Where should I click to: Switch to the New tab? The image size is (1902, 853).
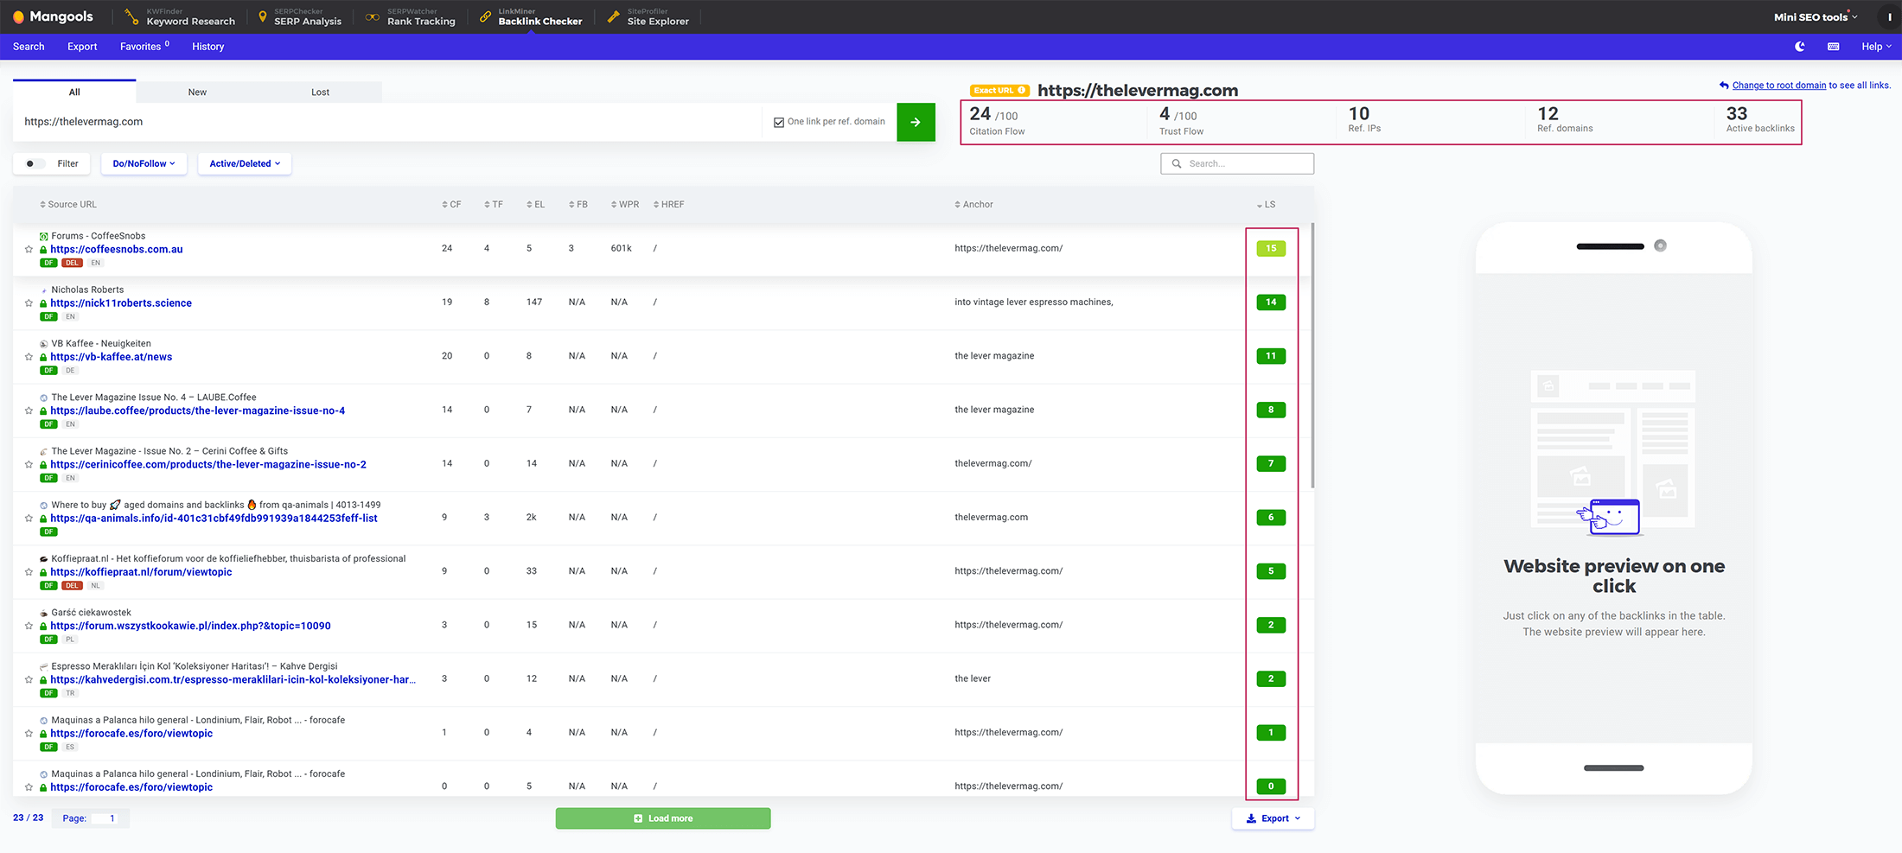click(x=197, y=92)
